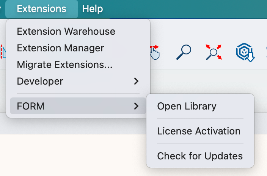This screenshot has height=176, width=267.
Task: Expand the Developer submenu
Action: tap(40, 81)
